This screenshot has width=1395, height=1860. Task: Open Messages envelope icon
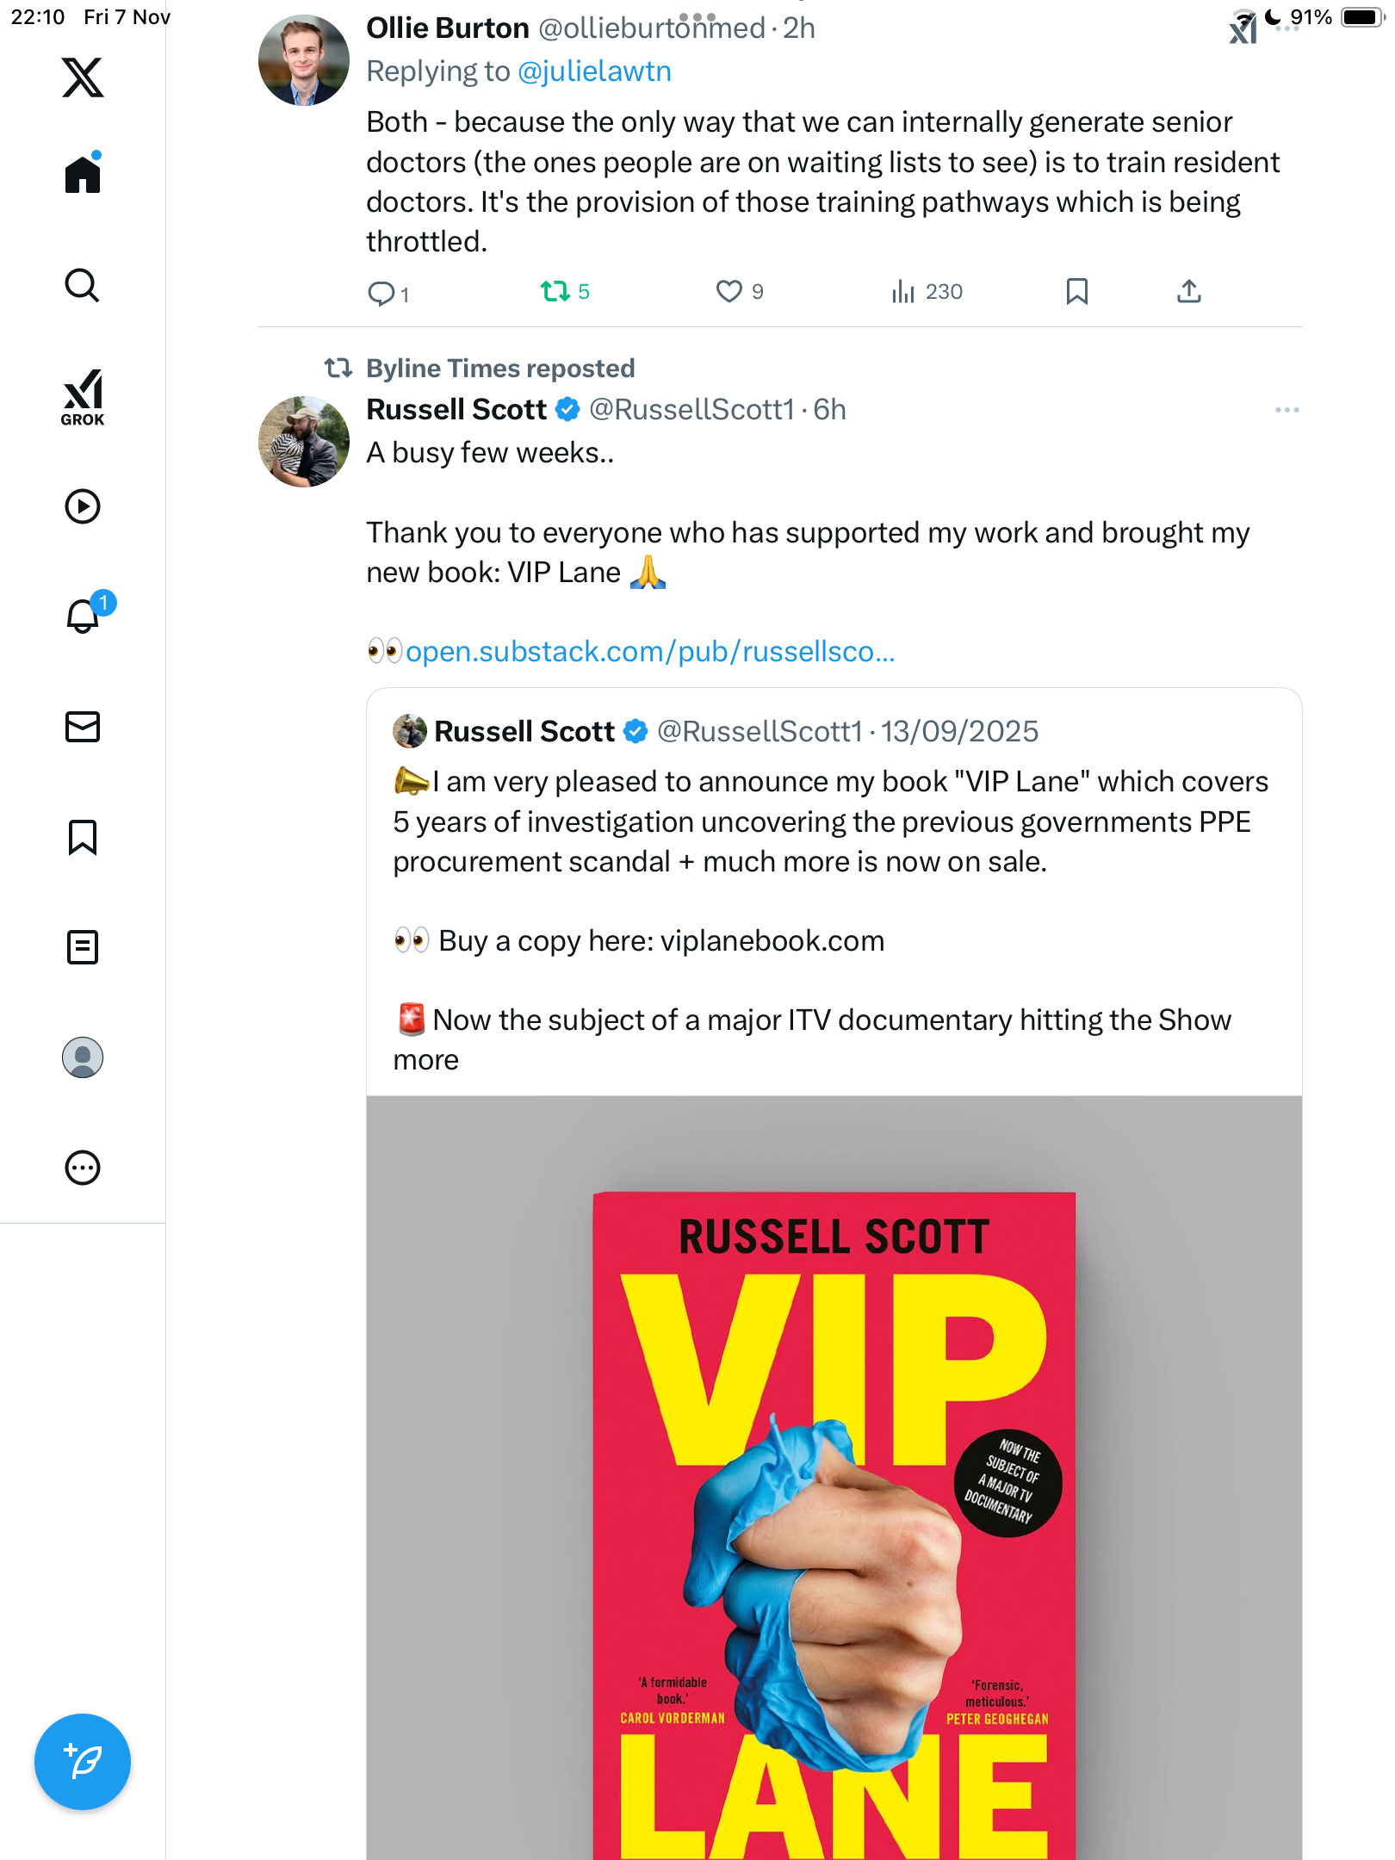[83, 727]
